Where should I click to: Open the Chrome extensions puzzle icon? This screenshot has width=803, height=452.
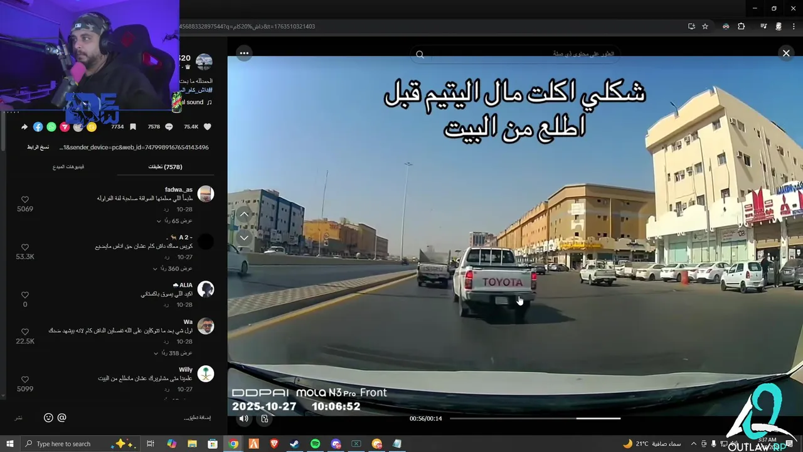coord(741,26)
